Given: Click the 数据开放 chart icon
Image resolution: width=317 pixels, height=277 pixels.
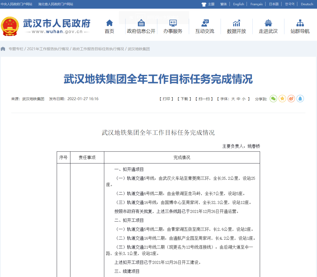Looking at the screenshot, I should [x=237, y=23].
